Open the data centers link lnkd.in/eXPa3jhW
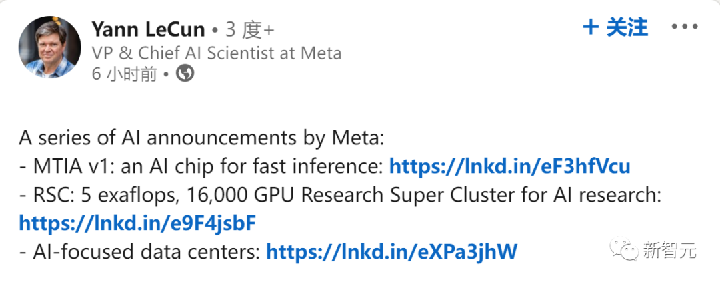 tap(392, 251)
